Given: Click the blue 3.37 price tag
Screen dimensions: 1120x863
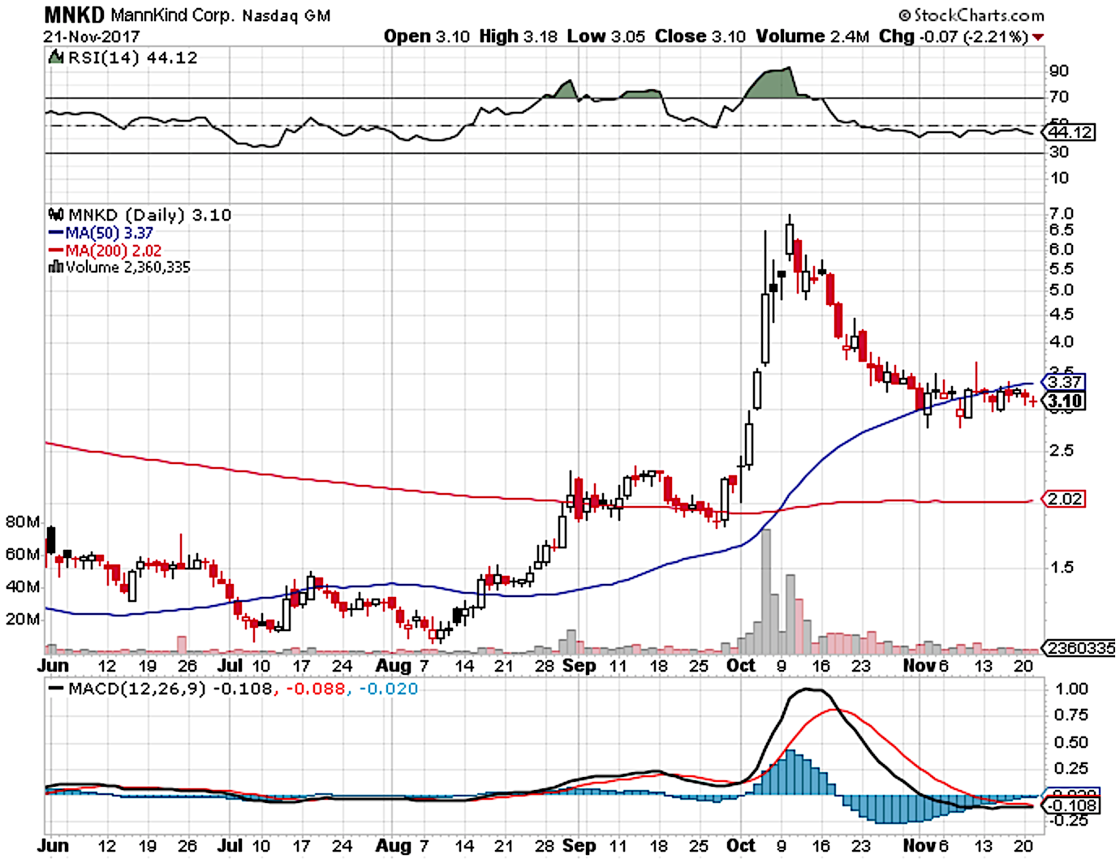Looking at the screenshot, I should (1064, 382).
